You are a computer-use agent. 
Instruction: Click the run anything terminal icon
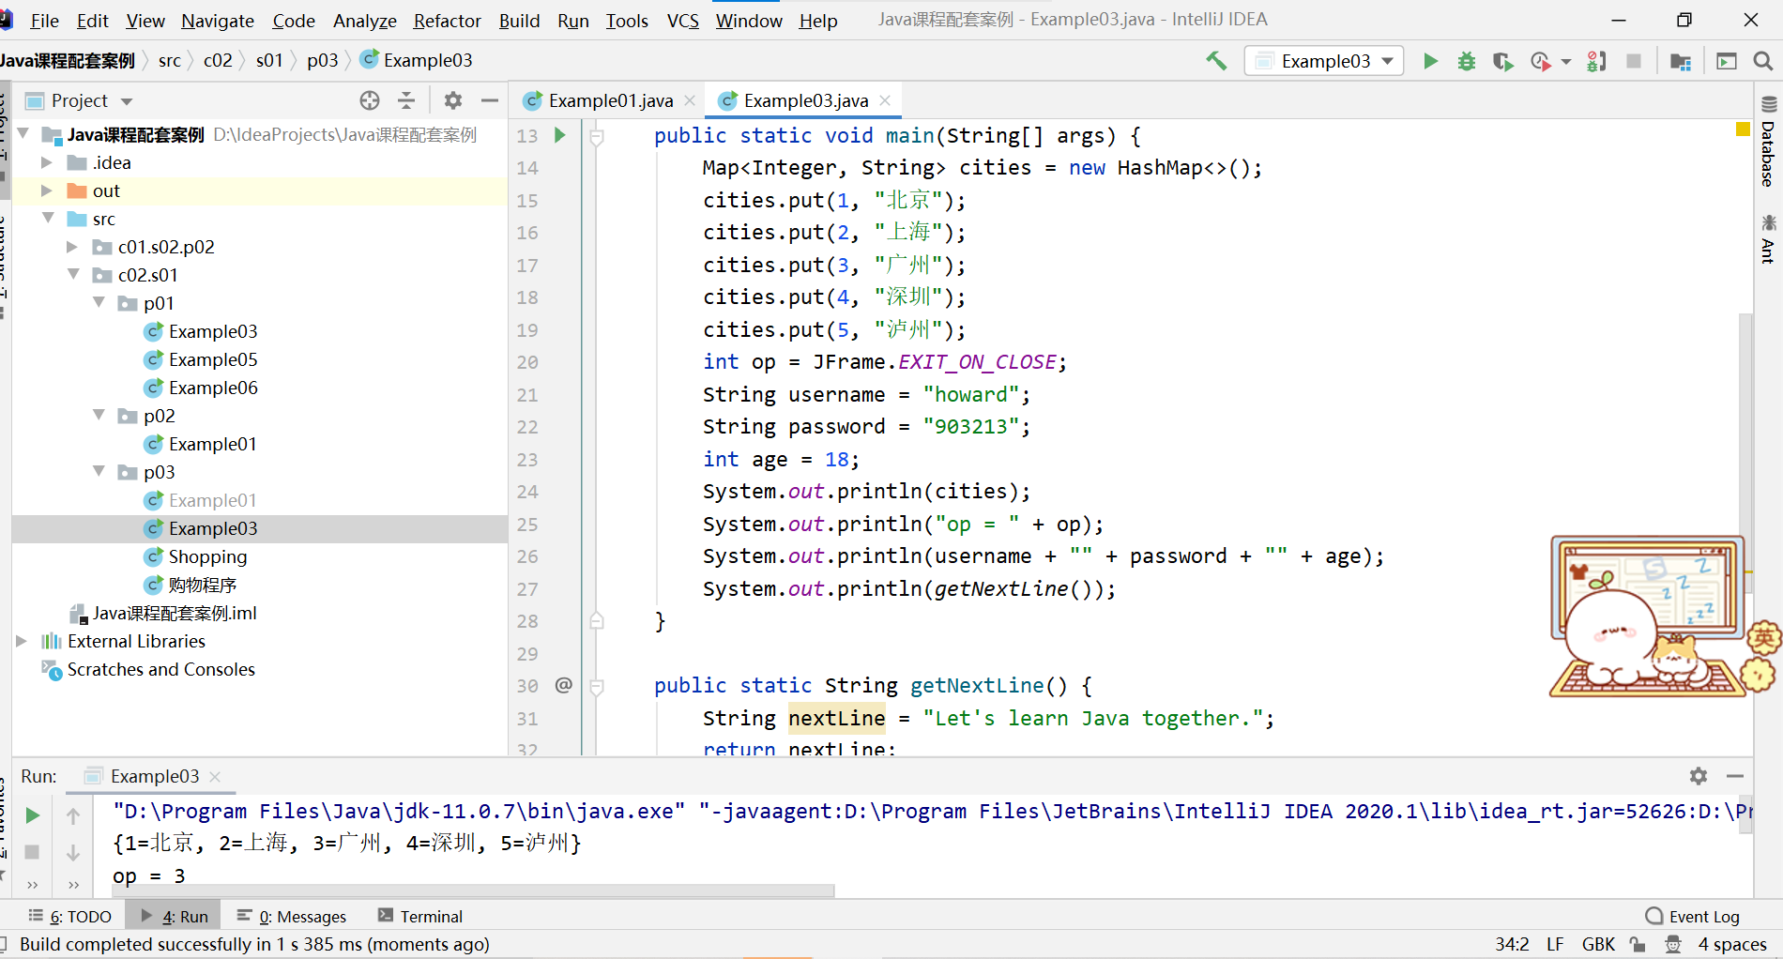point(1726,61)
